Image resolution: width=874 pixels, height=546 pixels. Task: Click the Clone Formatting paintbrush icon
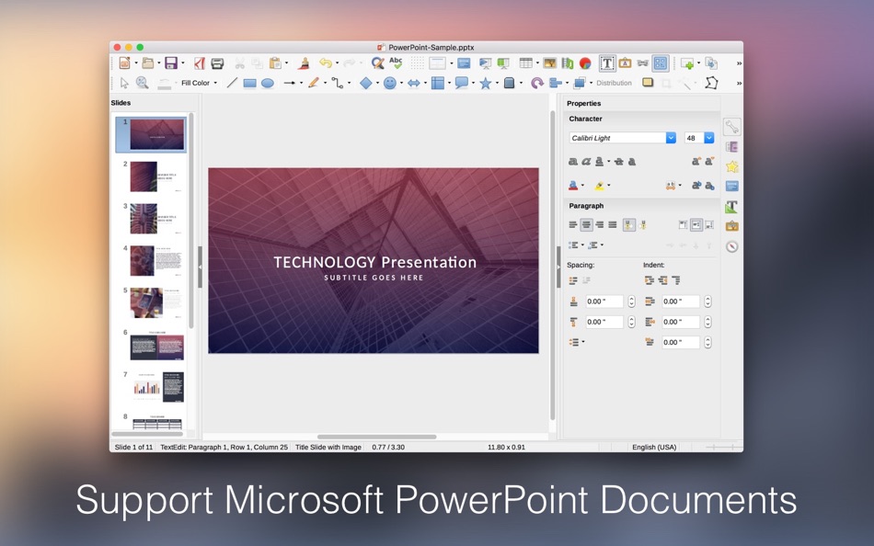tap(304, 63)
